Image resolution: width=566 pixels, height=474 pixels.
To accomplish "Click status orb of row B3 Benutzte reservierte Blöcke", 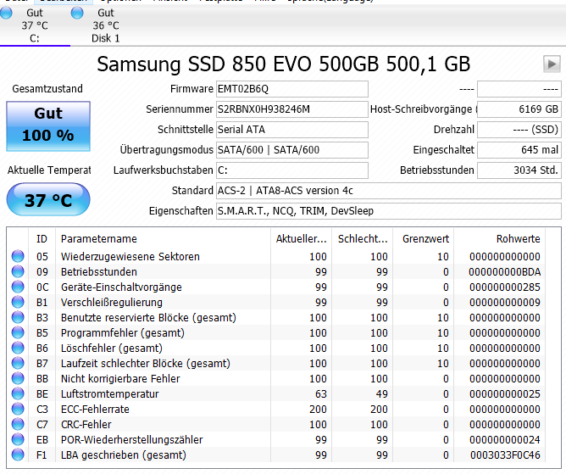I will pos(18,317).
